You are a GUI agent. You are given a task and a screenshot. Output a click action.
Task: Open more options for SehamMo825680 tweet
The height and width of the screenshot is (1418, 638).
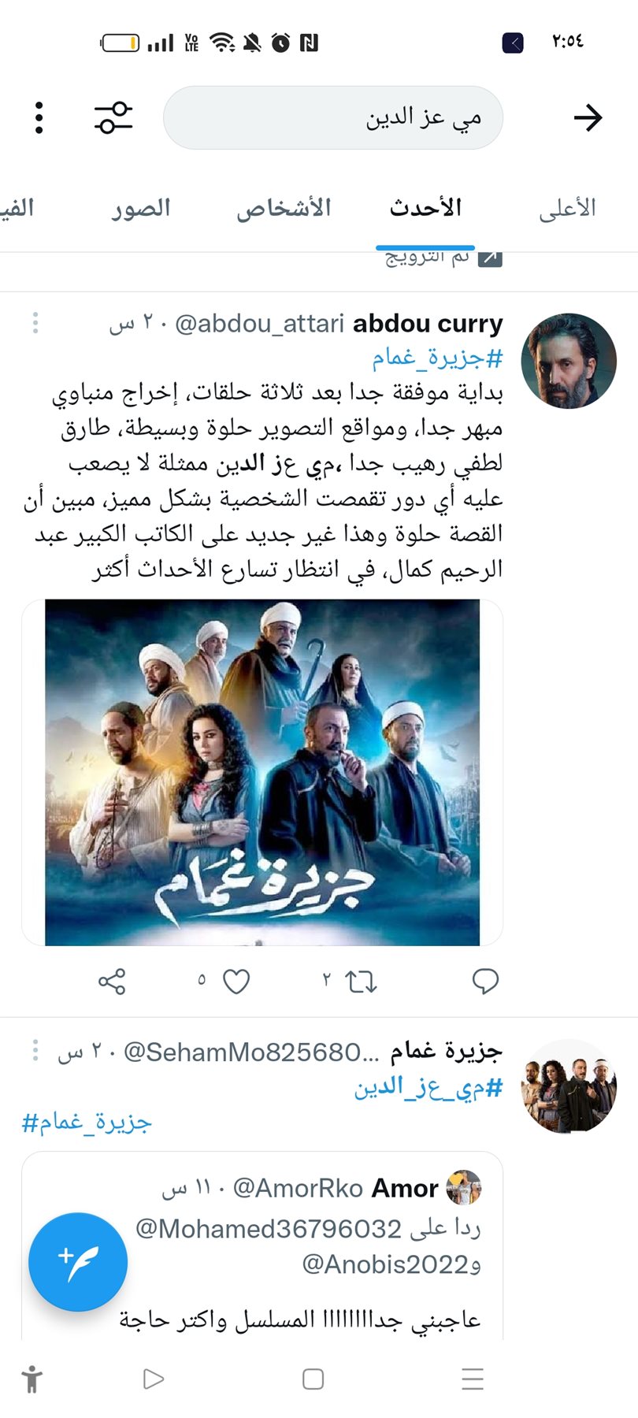point(35,1051)
